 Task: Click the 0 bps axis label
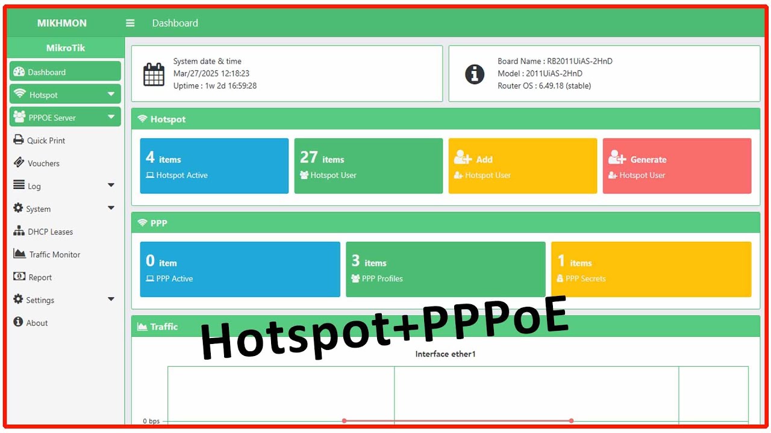point(151,421)
